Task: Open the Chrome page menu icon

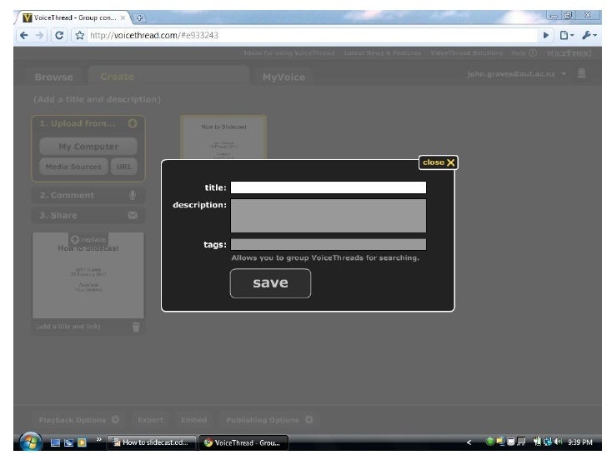Action: click(x=566, y=36)
